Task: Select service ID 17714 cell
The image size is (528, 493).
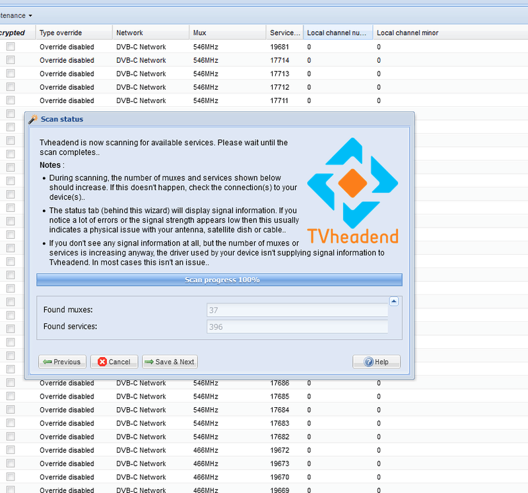Action: click(x=279, y=60)
